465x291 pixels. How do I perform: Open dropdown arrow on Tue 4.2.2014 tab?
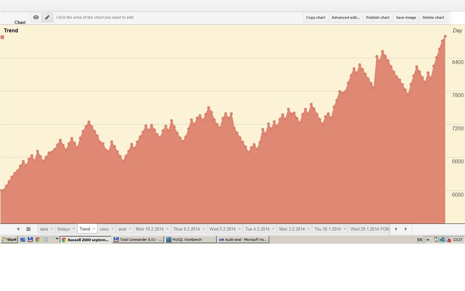coord(273,229)
